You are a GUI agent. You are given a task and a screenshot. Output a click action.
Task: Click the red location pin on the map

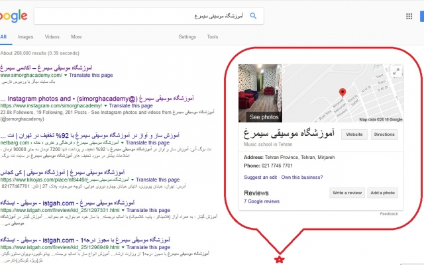coord(343,93)
